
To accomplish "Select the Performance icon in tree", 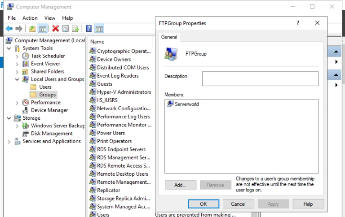I will coord(26,102).
